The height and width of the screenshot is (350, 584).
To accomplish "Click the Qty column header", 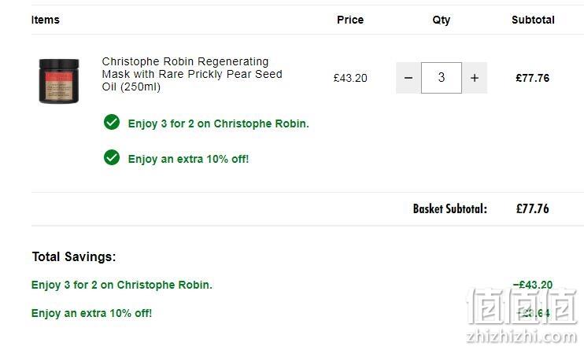I will 442,20.
